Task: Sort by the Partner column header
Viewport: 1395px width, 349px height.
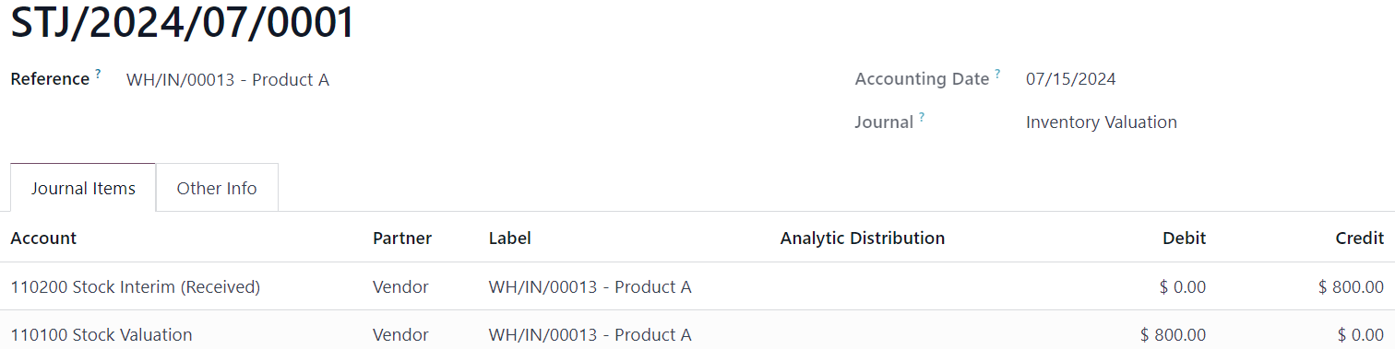Action: coord(402,238)
